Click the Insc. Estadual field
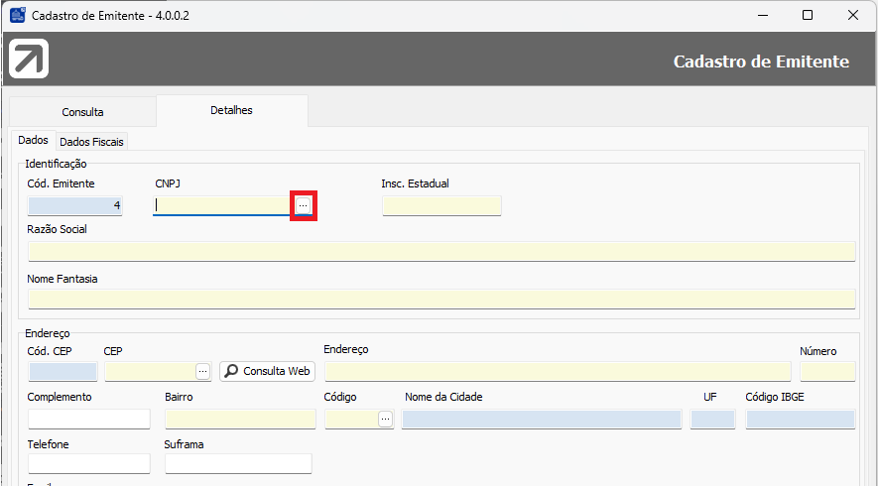Viewport: 878px width, 486px height. pyautogui.click(x=441, y=205)
